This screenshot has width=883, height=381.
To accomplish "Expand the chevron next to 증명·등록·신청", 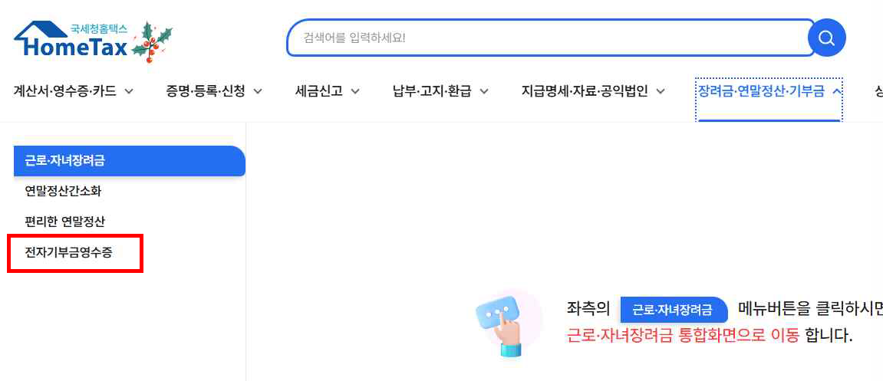I will click(258, 91).
